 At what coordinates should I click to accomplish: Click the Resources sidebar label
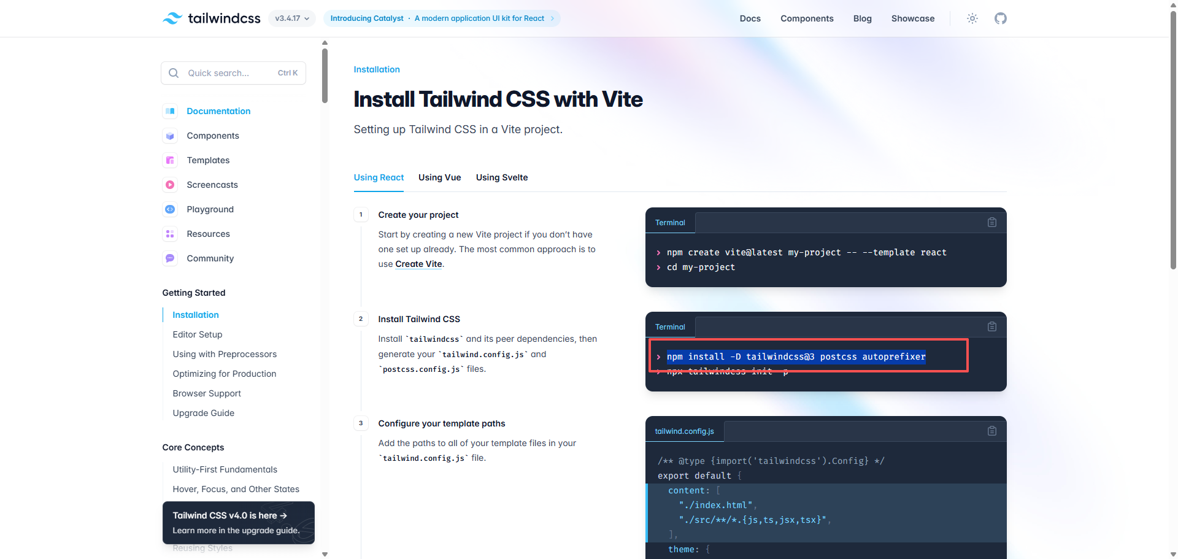click(208, 234)
